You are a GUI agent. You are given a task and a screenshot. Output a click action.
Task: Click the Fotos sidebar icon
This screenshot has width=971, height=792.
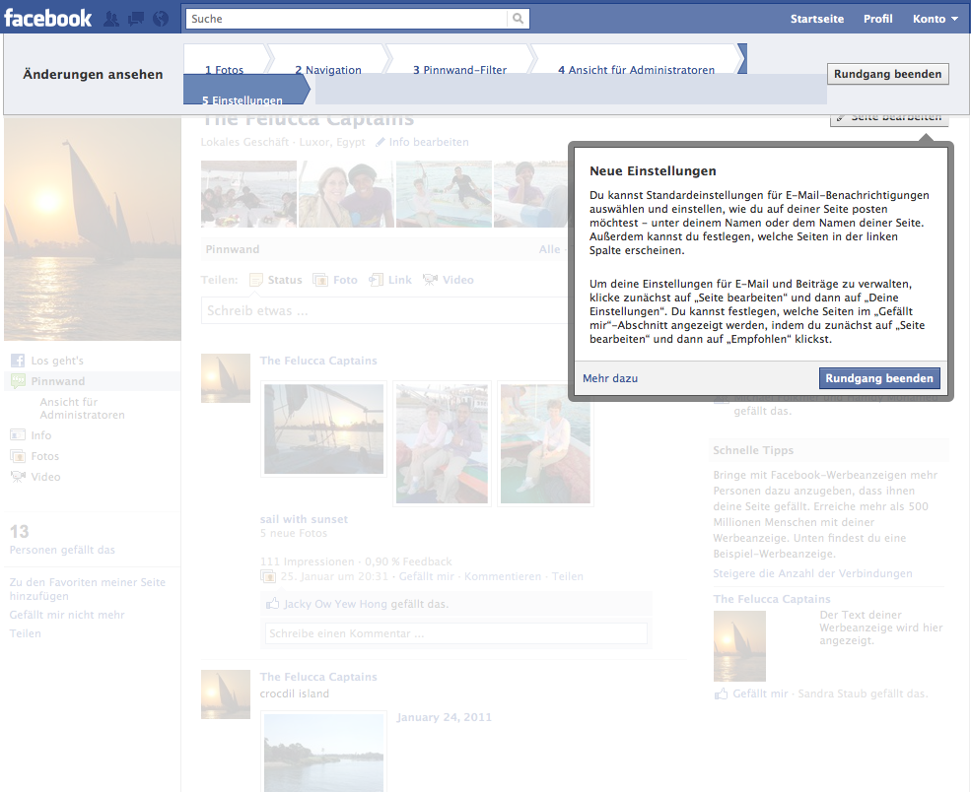18,456
